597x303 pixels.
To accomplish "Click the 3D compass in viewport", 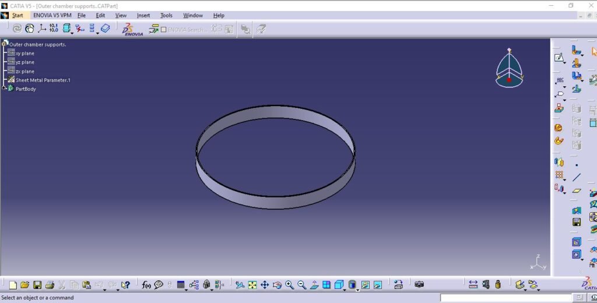I will pos(509,69).
